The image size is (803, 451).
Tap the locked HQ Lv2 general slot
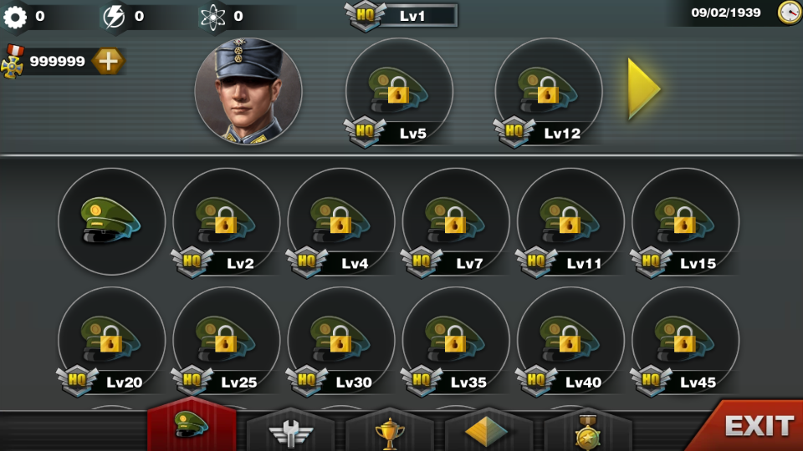(x=227, y=221)
